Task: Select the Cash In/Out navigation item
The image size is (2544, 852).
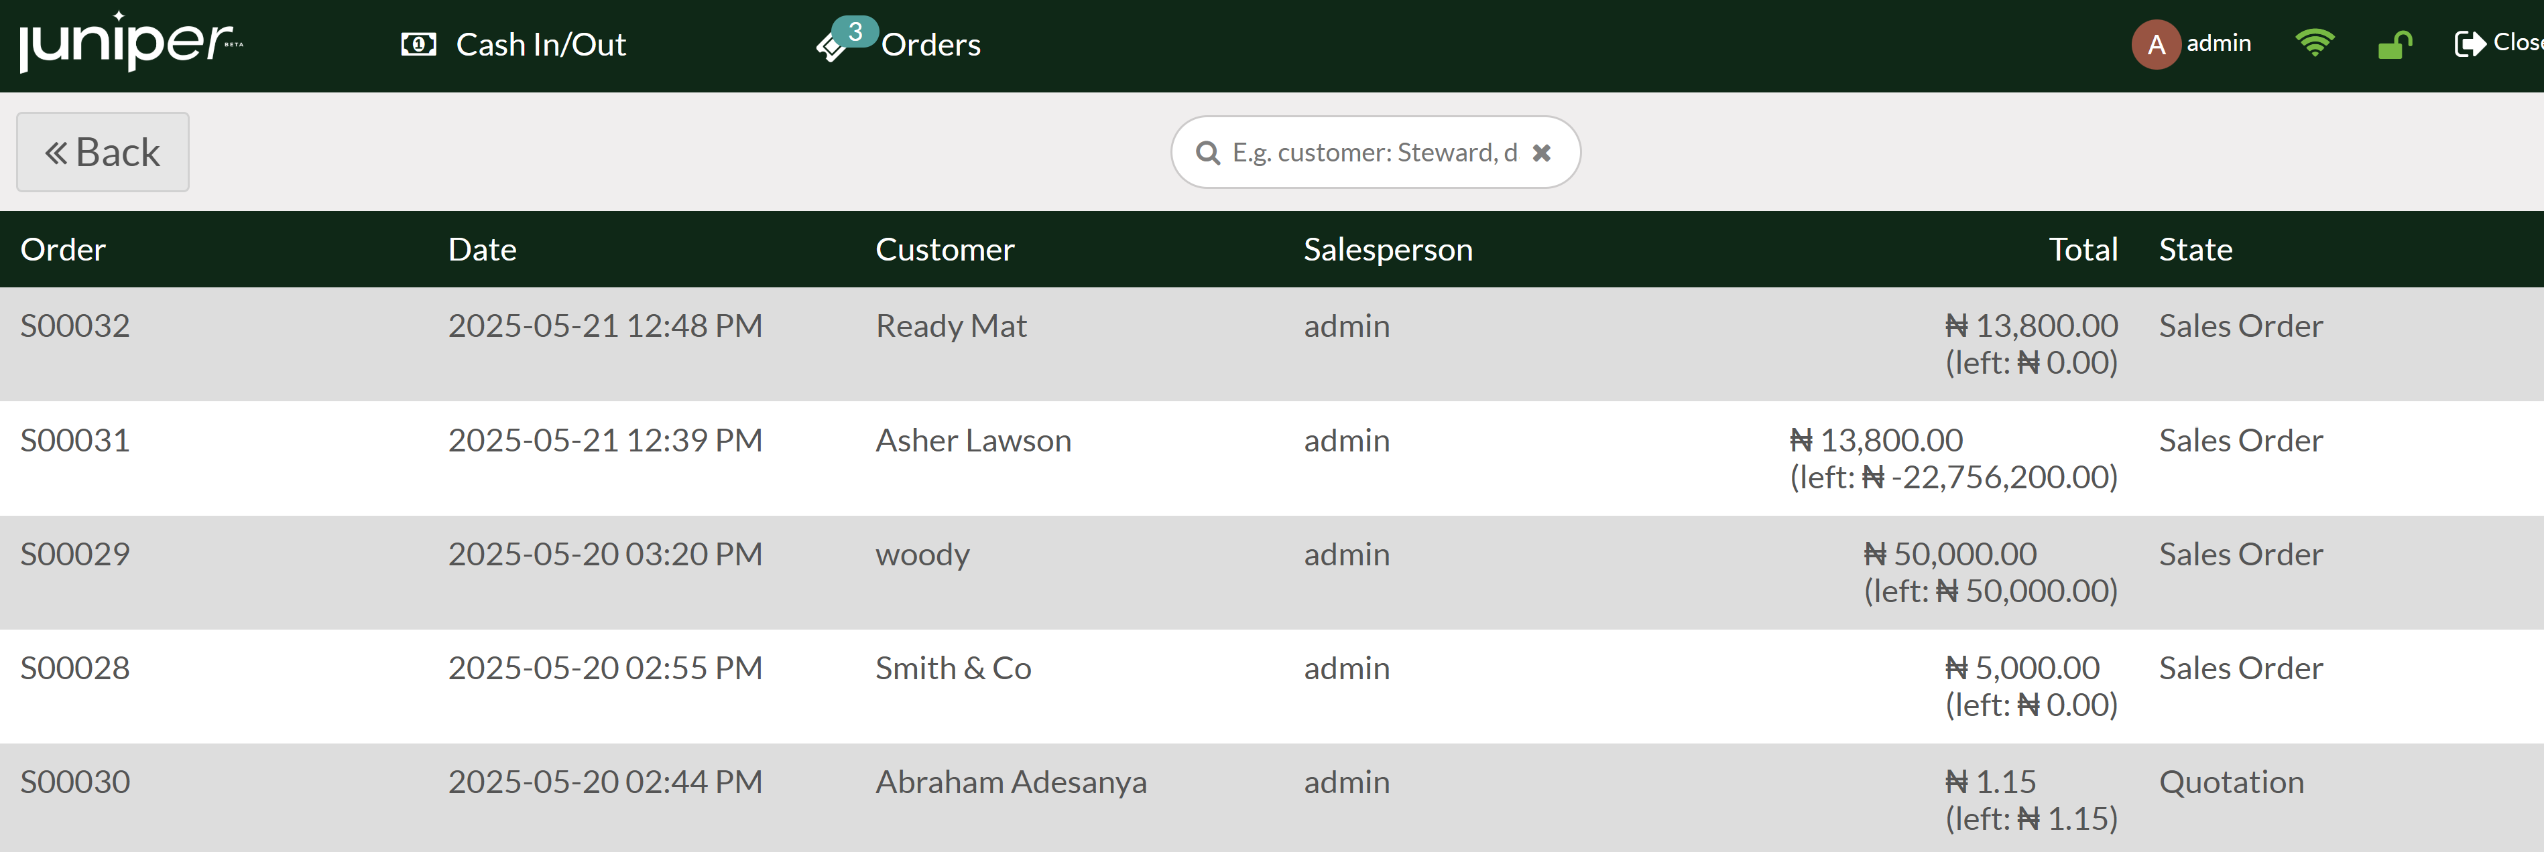Action: pos(541,44)
